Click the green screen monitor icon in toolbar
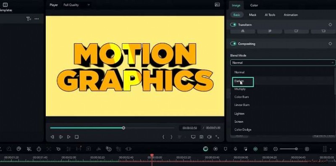The width and height of the screenshot is (336, 166). pos(29,149)
